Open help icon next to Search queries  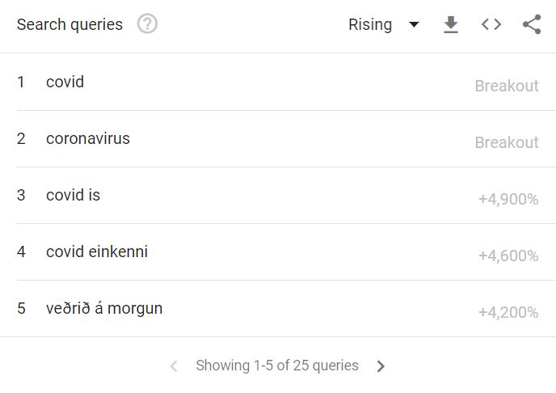(147, 24)
